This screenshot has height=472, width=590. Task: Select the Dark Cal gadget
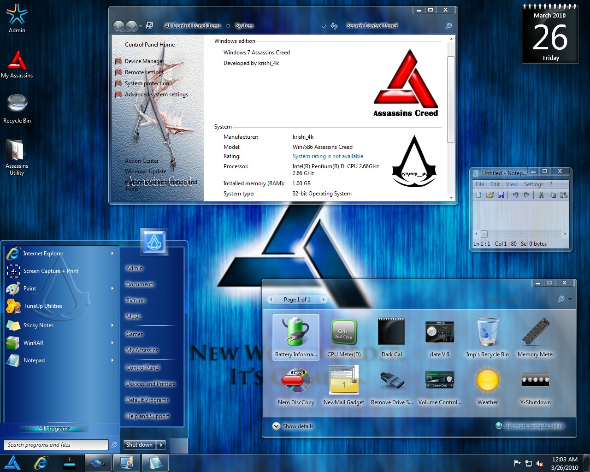pyautogui.click(x=391, y=337)
